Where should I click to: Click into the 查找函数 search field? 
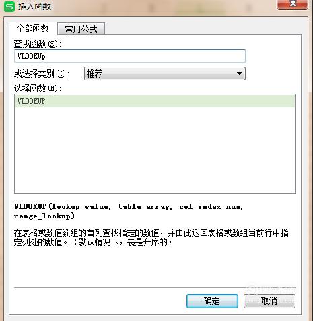coord(130,56)
